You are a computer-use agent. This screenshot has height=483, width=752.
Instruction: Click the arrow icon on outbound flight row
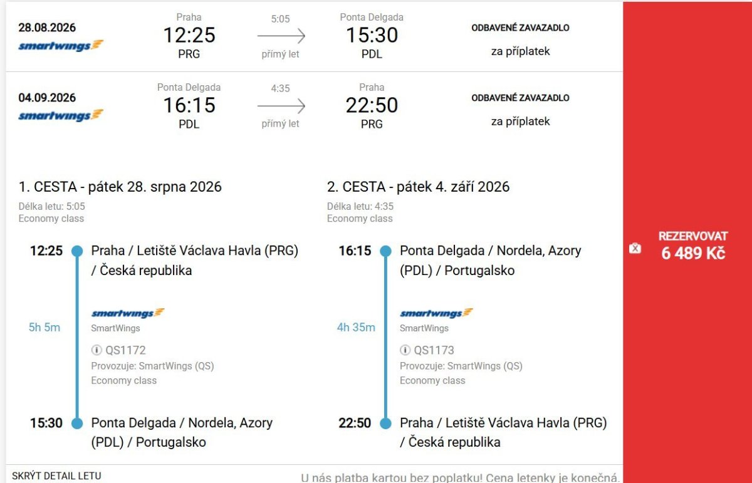point(281,36)
